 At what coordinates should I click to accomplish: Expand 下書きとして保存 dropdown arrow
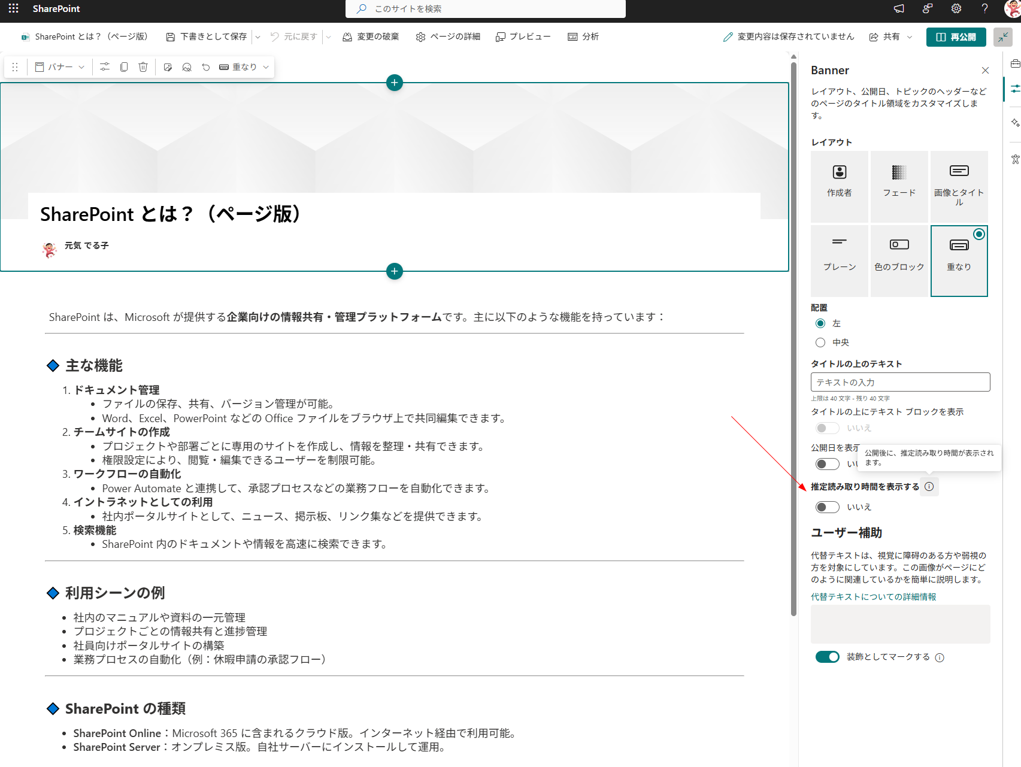pos(258,37)
